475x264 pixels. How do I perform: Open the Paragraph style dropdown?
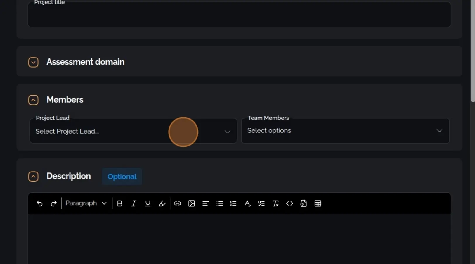click(86, 203)
